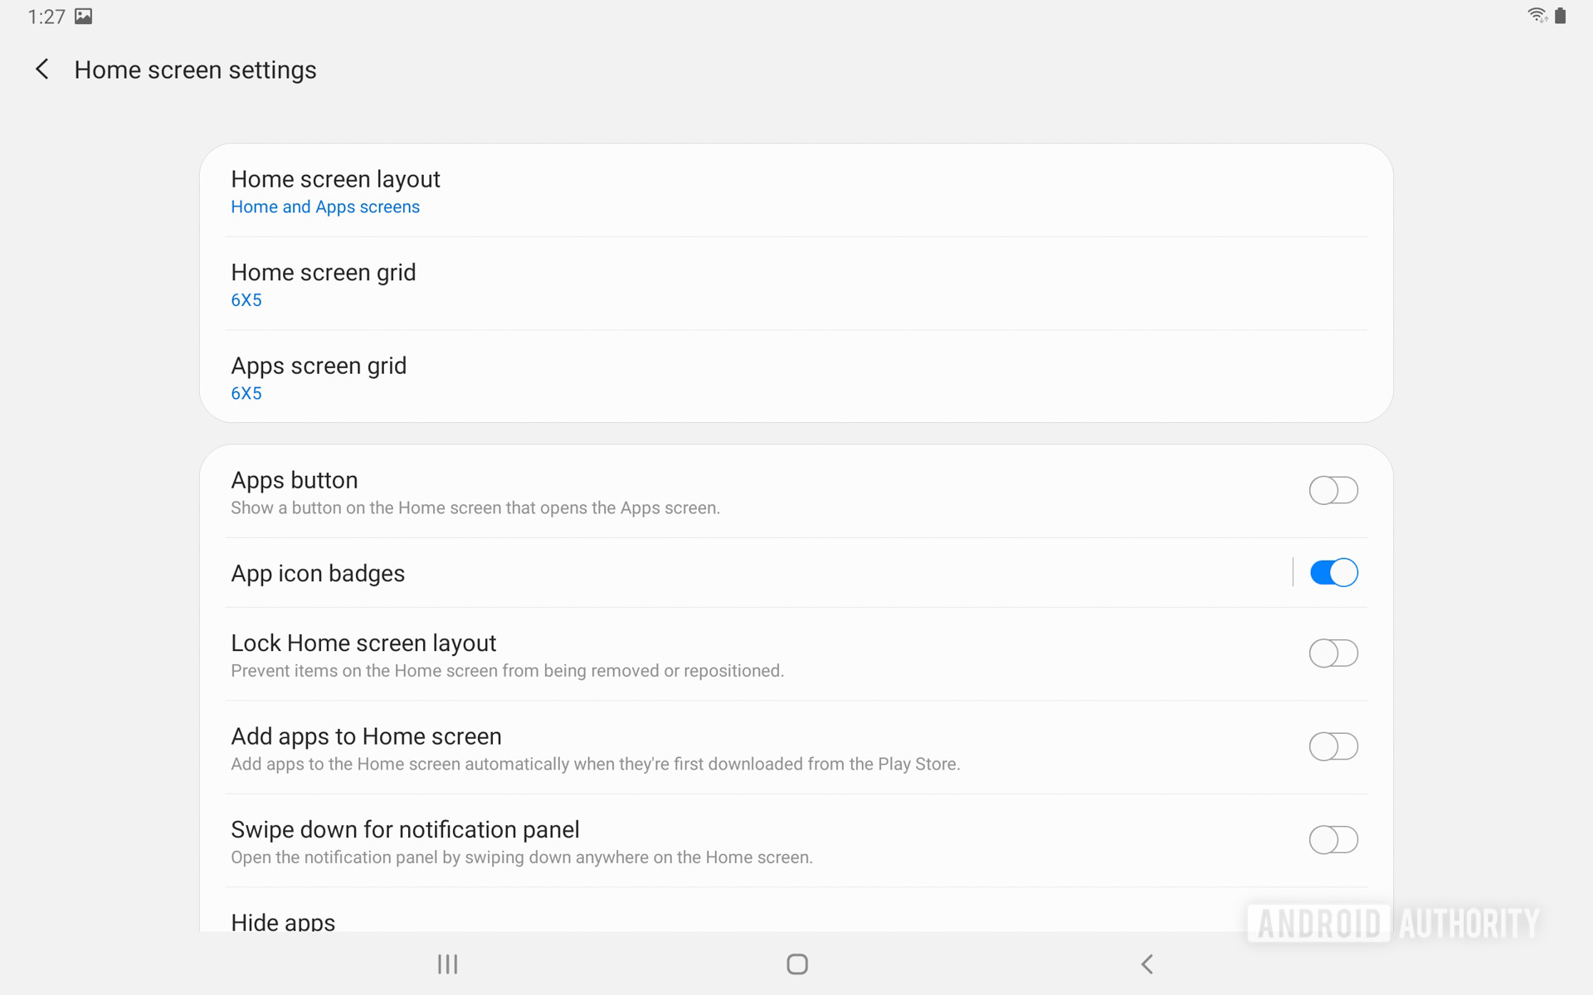Viewport: 1593px width, 995px height.
Task: Tap the bottom navigation back arrow
Action: 1147,963
